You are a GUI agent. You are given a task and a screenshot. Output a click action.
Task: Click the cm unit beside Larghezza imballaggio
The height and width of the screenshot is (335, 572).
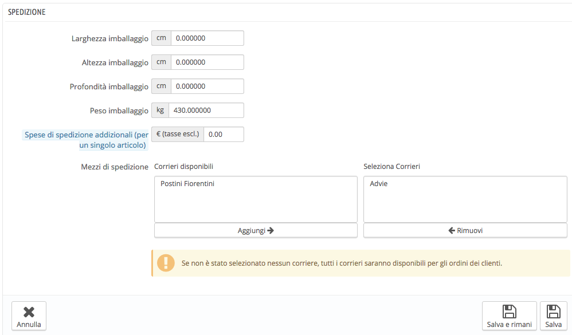pyautogui.click(x=161, y=38)
